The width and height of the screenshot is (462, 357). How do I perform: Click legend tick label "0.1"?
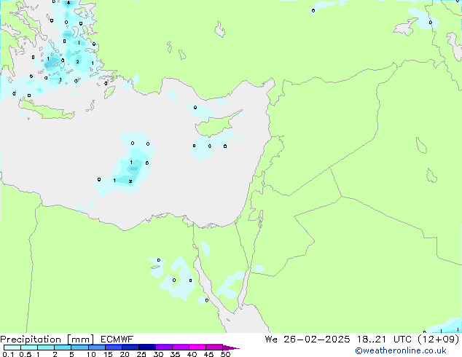(x=8, y=354)
